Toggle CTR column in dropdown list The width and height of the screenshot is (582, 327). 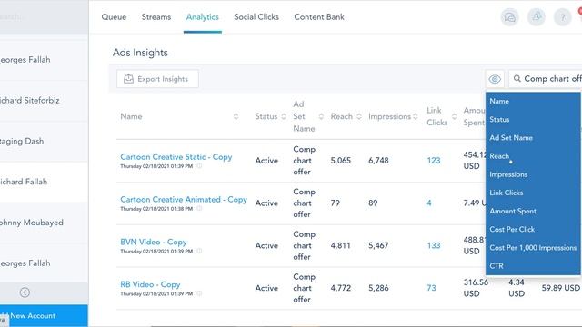[533, 266]
